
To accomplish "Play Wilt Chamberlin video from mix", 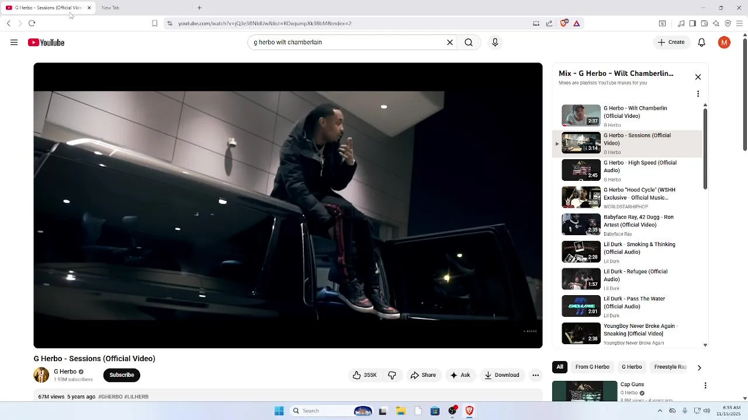I will [628, 116].
